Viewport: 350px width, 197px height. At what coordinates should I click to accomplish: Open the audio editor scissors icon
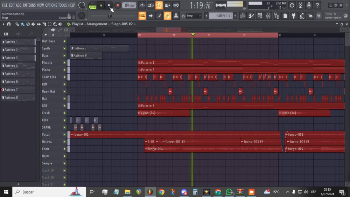[x=300, y=5]
